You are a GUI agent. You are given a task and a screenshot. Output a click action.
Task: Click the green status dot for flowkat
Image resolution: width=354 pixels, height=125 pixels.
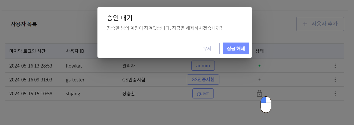tap(259, 66)
